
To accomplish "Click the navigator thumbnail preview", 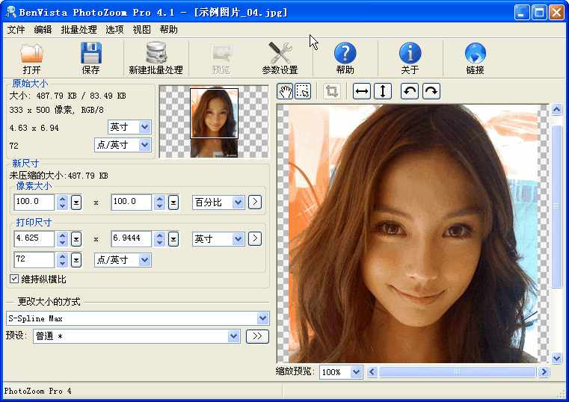I will [214, 122].
